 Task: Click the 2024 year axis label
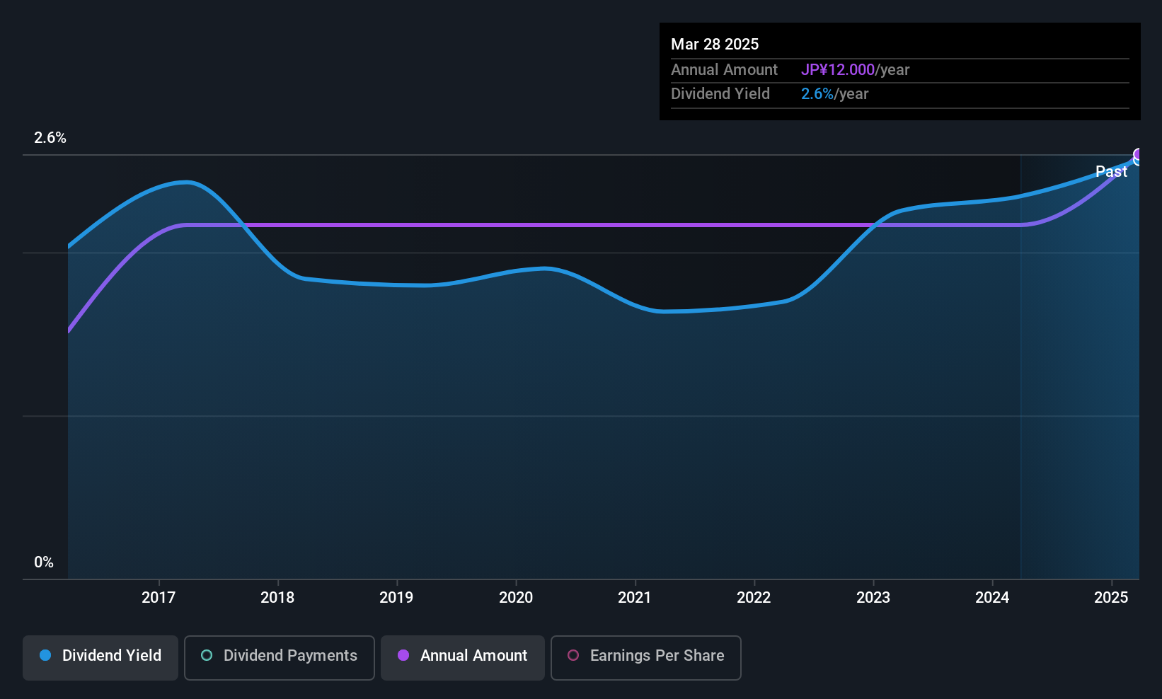pos(992,597)
